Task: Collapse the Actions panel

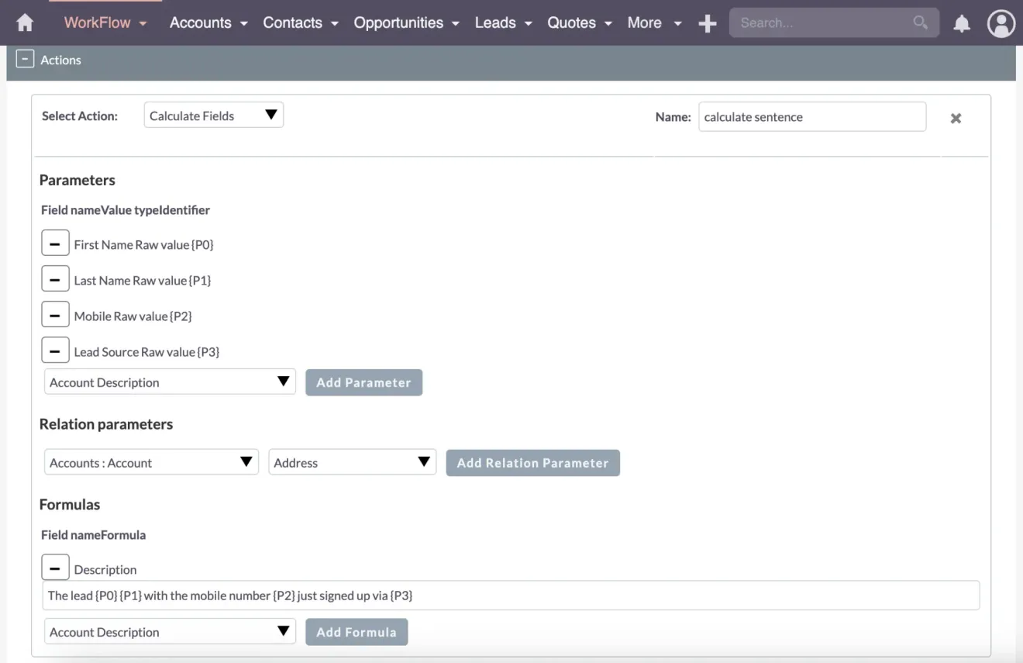Action: pyautogui.click(x=26, y=59)
